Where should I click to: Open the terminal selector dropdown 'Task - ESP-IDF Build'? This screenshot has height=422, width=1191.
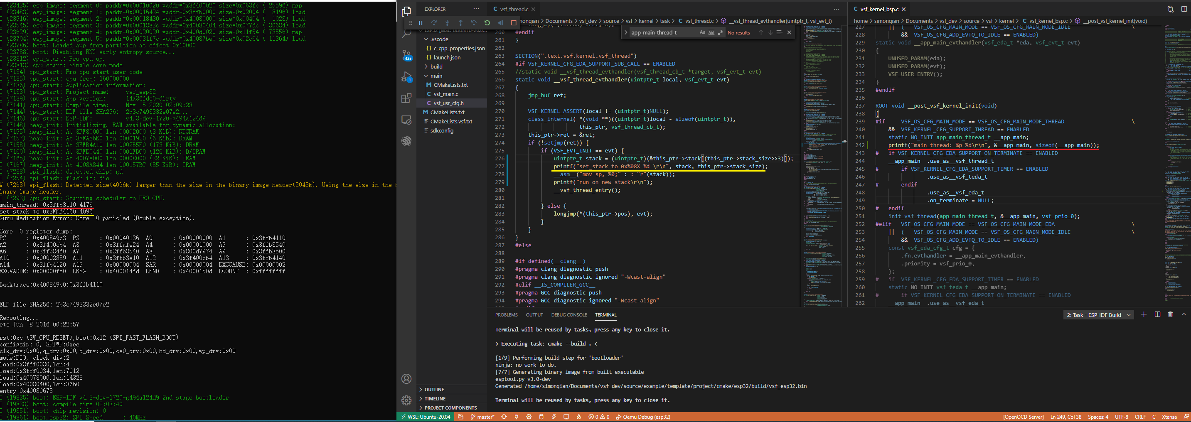[1098, 315]
